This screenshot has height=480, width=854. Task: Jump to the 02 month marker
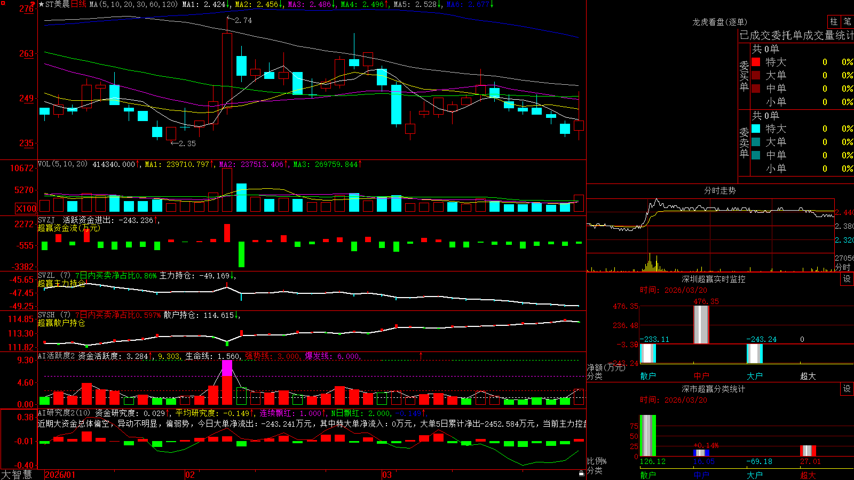pyautogui.click(x=190, y=475)
